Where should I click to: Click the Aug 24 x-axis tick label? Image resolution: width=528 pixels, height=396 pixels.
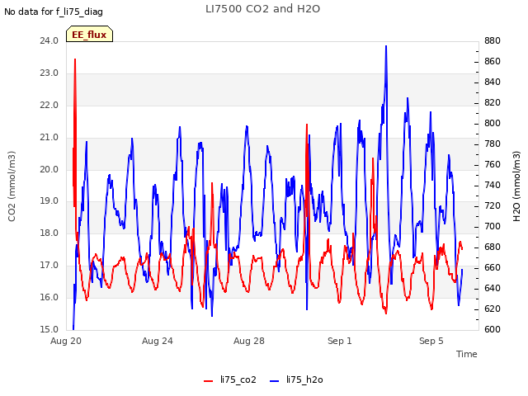pyautogui.click(x=158, y=341)
